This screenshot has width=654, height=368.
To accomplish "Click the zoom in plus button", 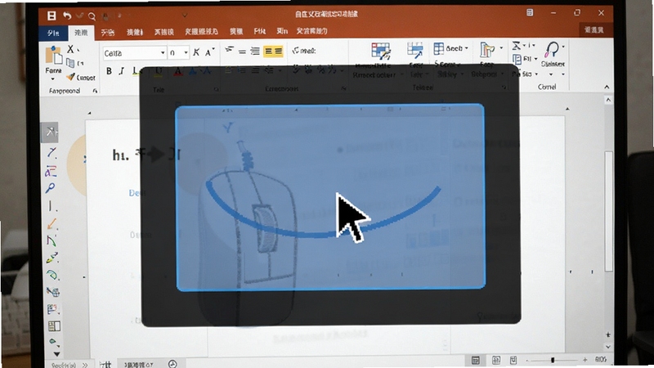I will coord(585,360).
